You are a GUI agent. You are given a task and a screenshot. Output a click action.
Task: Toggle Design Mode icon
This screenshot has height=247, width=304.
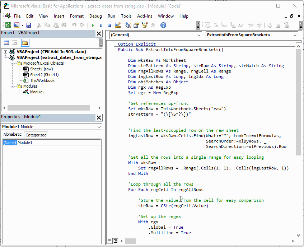tap(117, 25)
